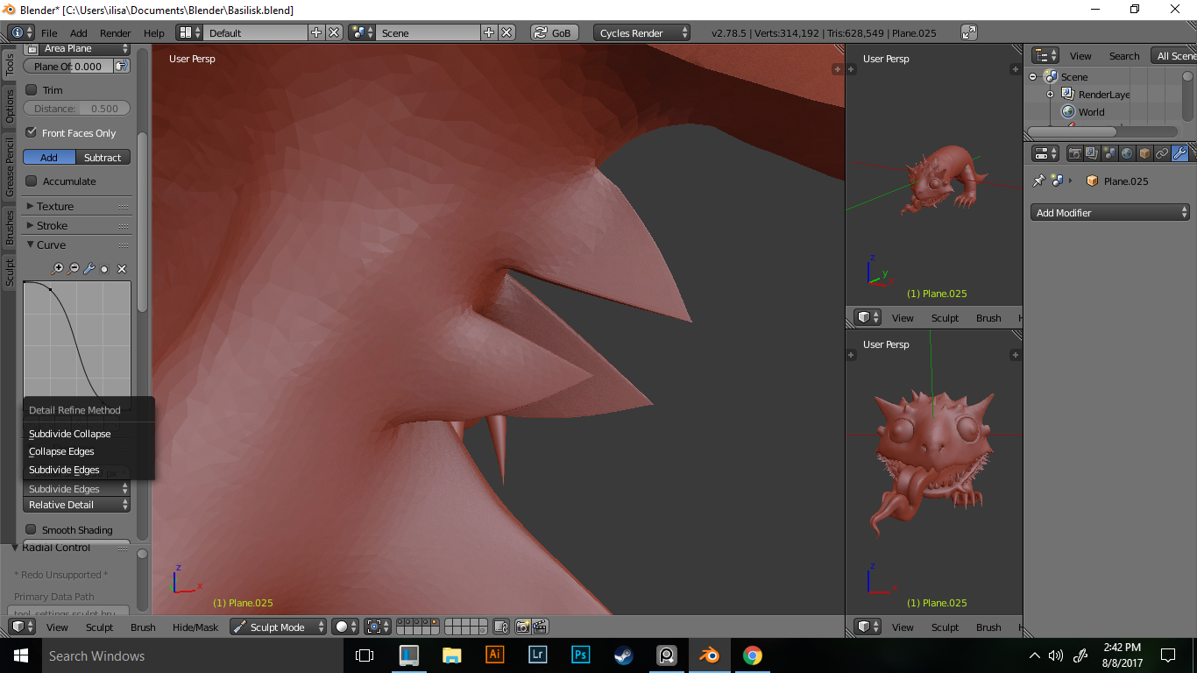The height and width of the screenshot is (673, 1197).
Task: Collapse the Radial Control operator panel
Action: click(x=15, y=548)
